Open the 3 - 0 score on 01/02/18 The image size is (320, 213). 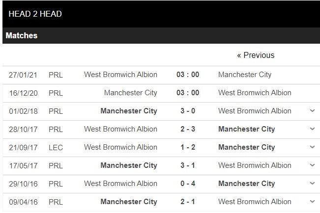click(x=188, y=111)
